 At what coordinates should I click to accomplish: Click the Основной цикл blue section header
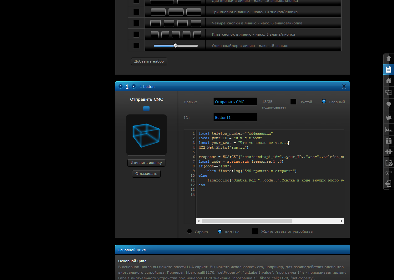click(232, 250)
